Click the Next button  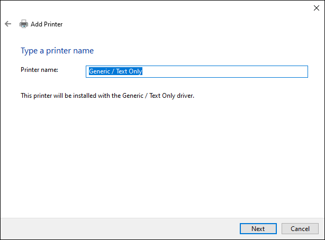pos(258,228)
